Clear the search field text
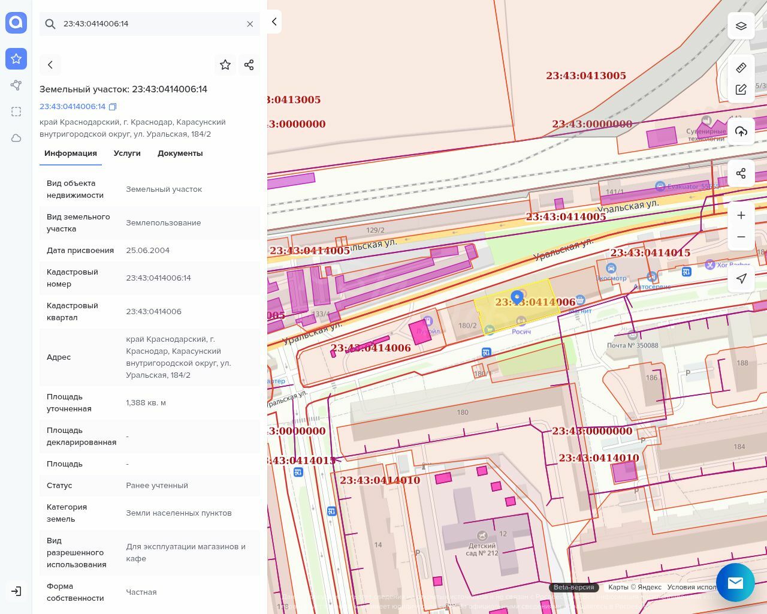 [250, 24]
